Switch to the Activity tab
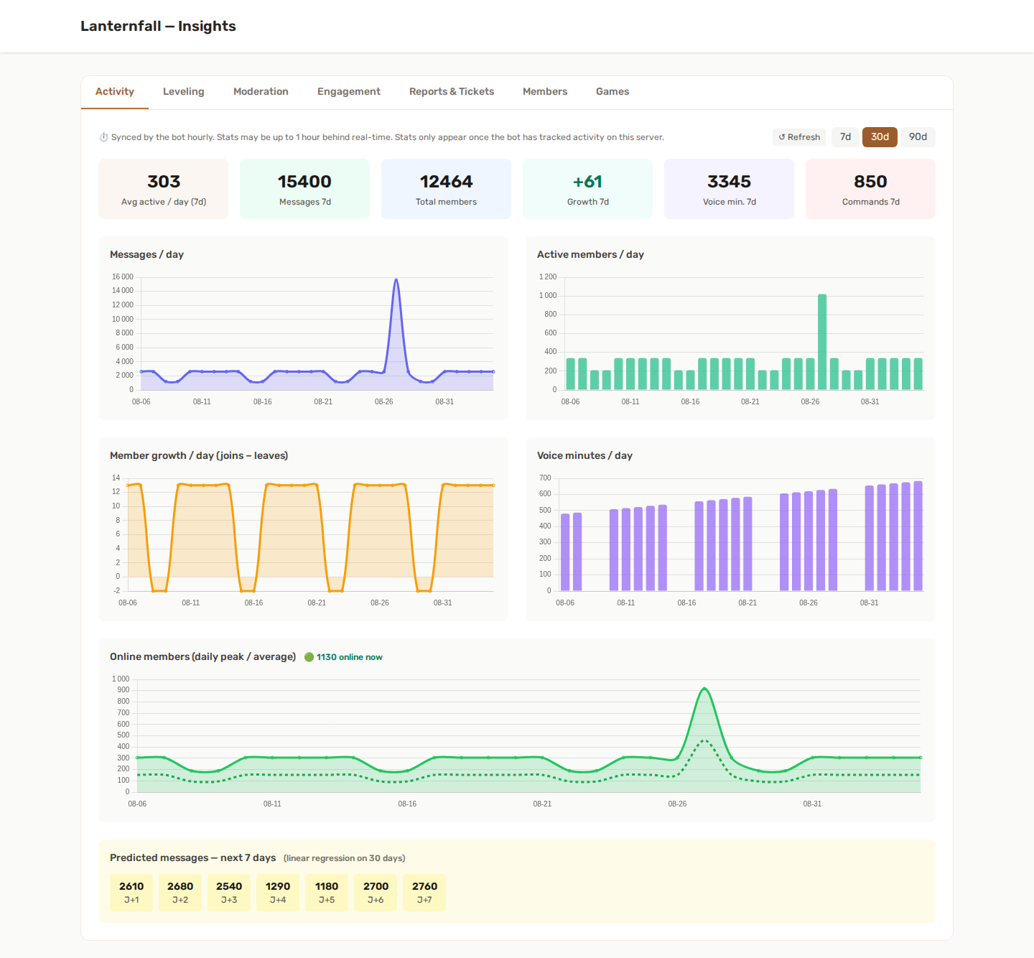Image resolution: width=1034 pixels, height=958 pixels. (x=115, y=92)
